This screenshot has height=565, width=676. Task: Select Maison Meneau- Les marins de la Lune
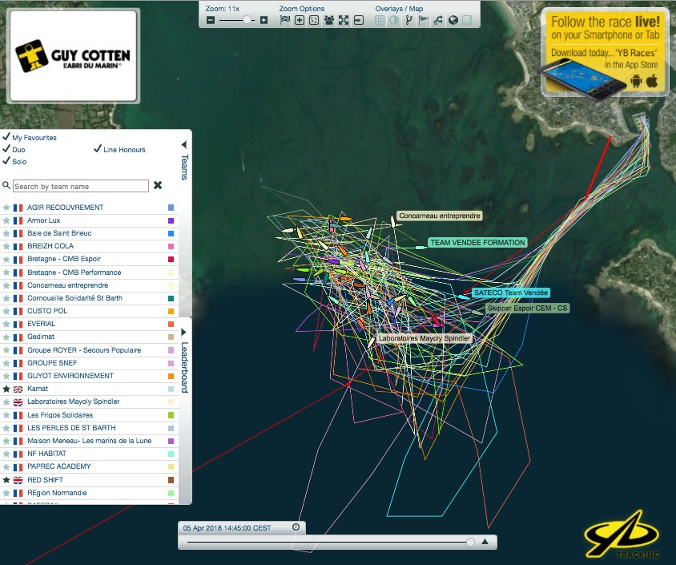90,441
